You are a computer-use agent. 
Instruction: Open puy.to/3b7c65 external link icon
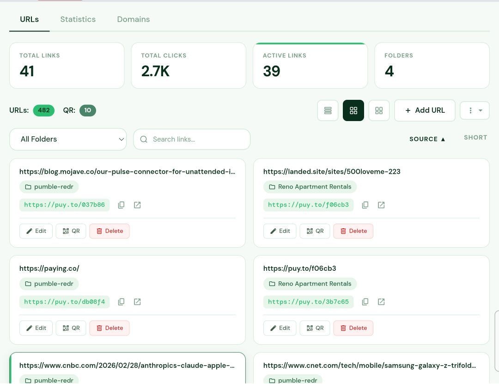[x=381, y=302]
